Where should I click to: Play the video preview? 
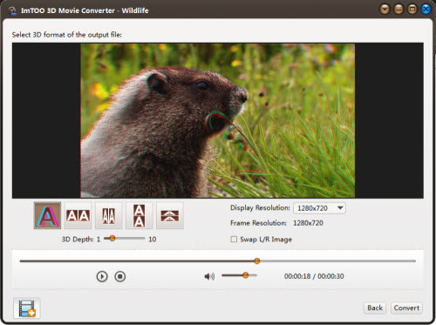(102, 276)
